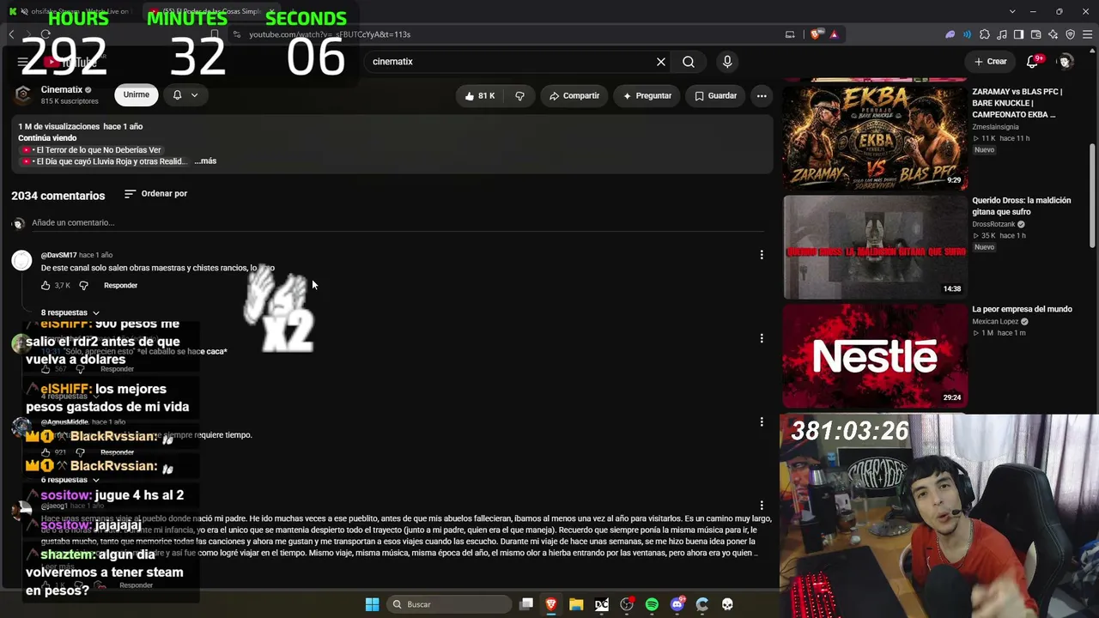Open the Querido Dross video title link
The height and width of the screenshot is (618, 1099).
1022,206
